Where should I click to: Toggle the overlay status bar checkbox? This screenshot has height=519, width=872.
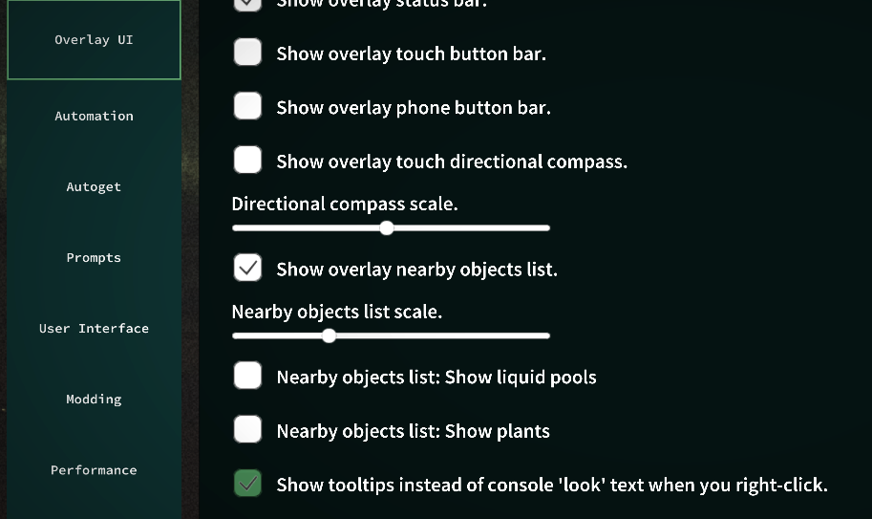[x=247, y=3]
